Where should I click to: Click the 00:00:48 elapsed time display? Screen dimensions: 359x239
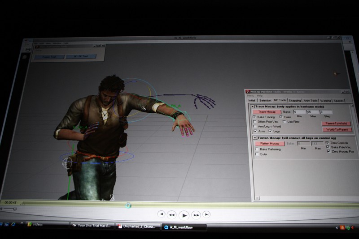pyautogui.click(x=10, y=202)
